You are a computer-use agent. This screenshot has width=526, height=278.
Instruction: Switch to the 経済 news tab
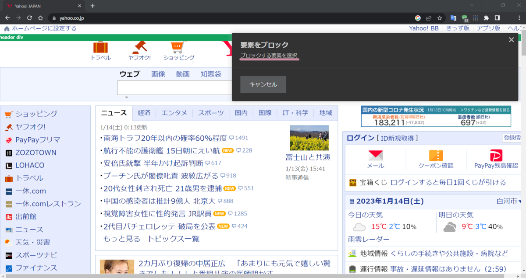144,113
